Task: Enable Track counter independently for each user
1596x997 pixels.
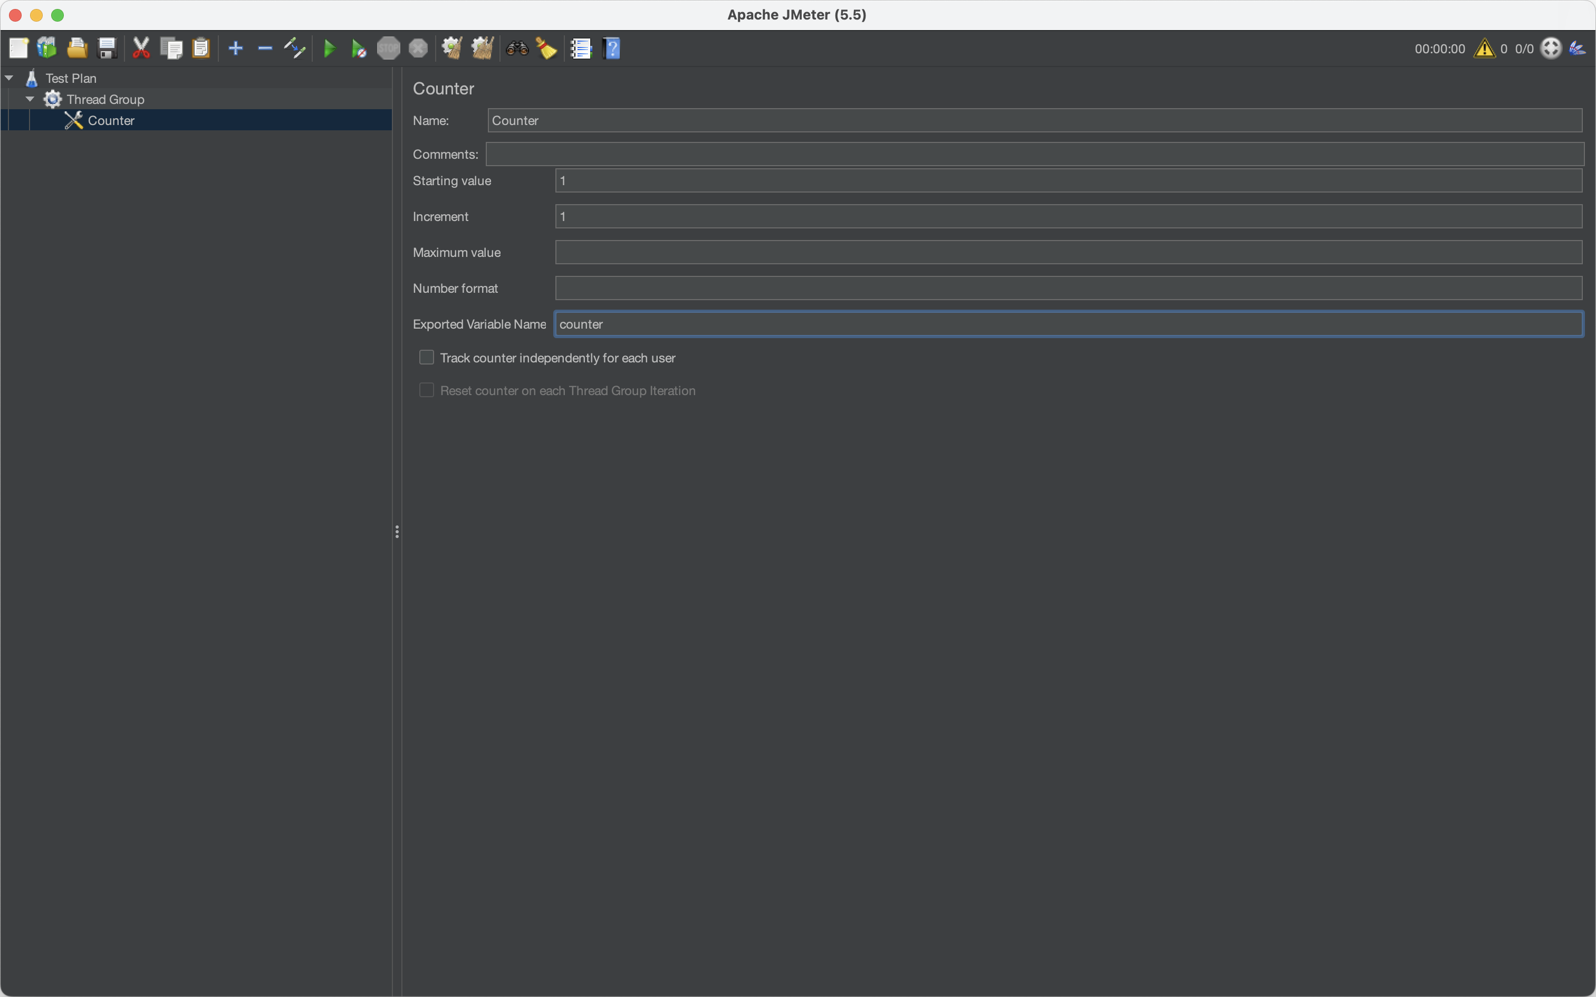Action: [x=427, y=358]
